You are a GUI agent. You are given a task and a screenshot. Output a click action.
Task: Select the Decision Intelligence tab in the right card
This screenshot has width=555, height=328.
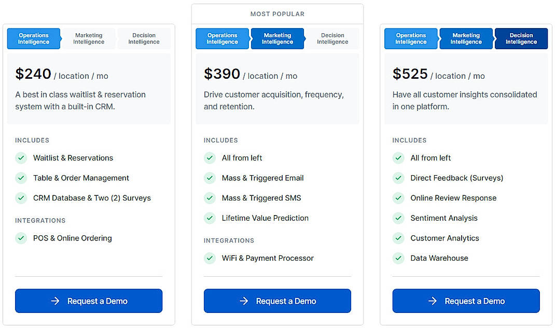[x=521, y=38]
